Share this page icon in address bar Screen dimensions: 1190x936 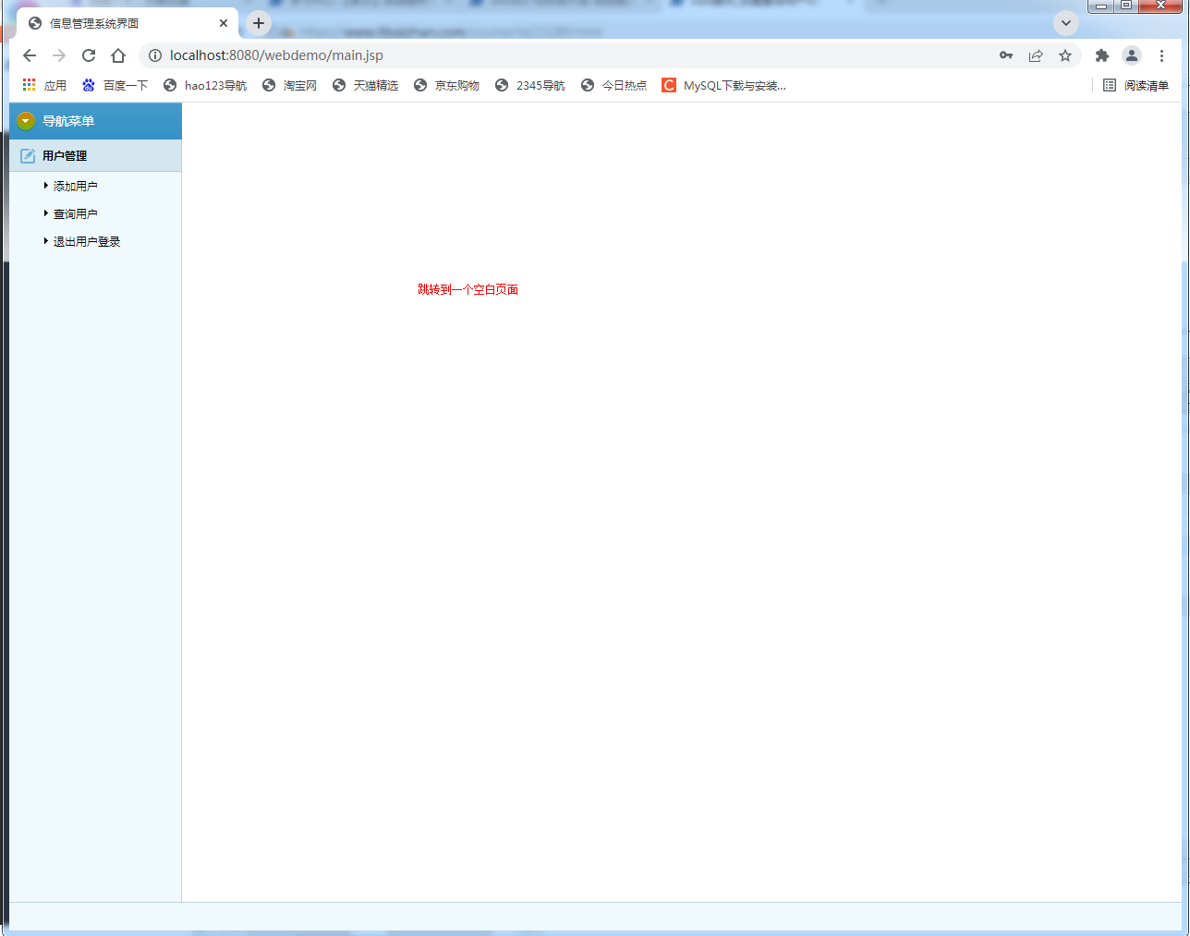pos(1036,55)
